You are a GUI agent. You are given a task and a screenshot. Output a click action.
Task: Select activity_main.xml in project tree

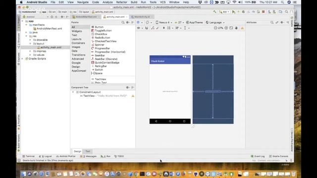(51, 47)
